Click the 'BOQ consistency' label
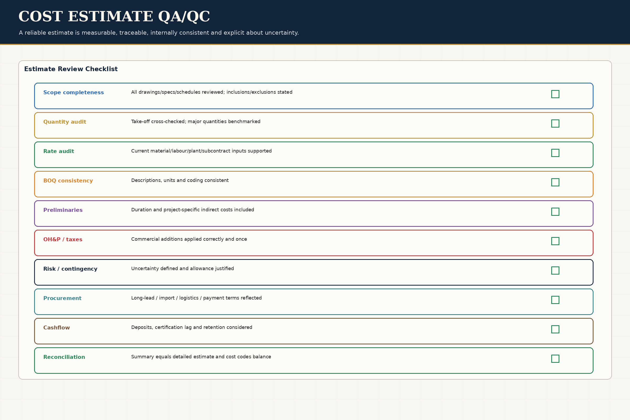630x420 pixels. 68,181
